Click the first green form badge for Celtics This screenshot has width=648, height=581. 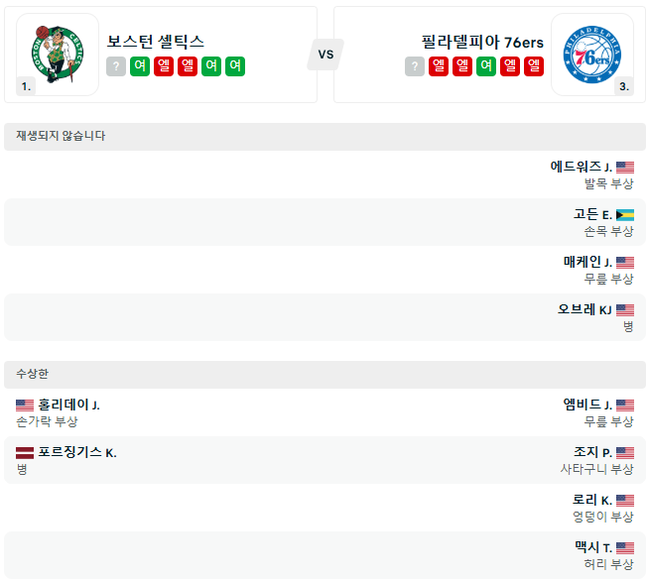click(140, 66)
